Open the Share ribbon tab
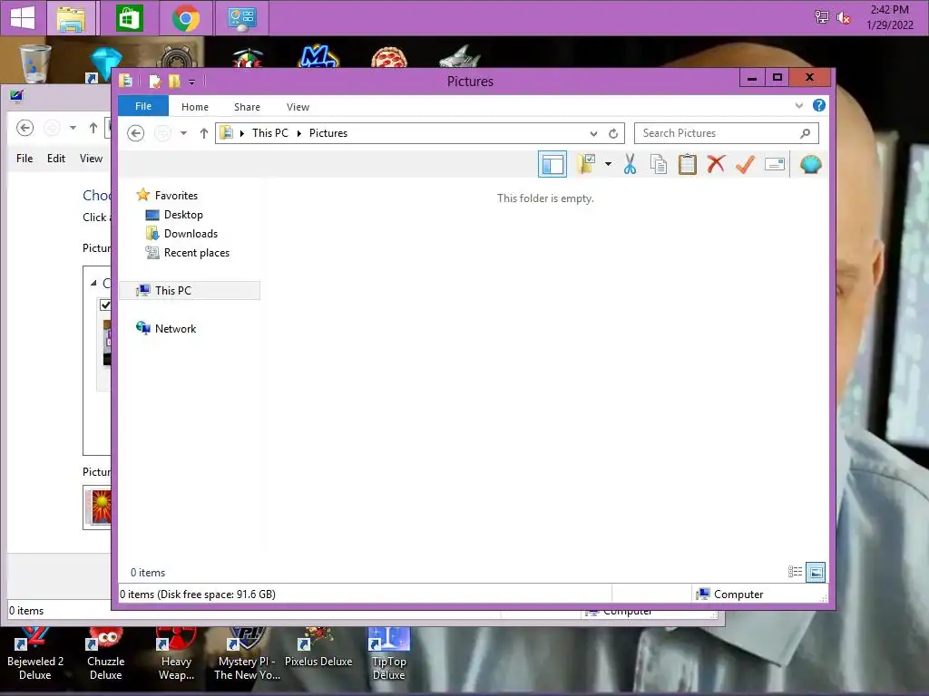This screenshot has height=696, width=929. click(247, 107)
